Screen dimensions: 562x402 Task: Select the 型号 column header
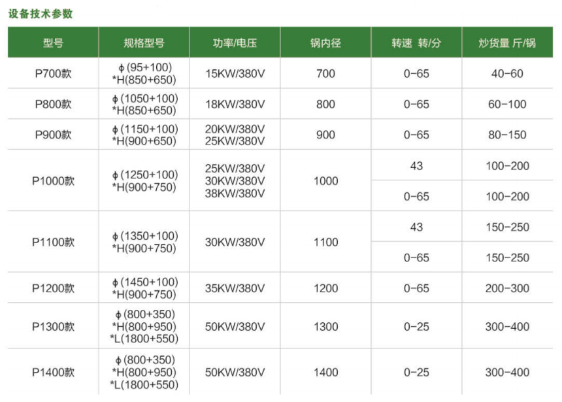pos(53,43)
